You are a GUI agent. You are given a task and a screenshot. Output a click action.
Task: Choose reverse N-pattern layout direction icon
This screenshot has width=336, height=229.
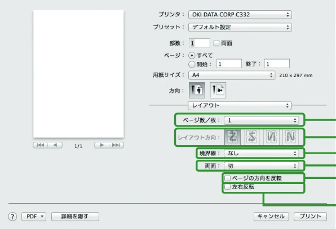click(290, 137)
